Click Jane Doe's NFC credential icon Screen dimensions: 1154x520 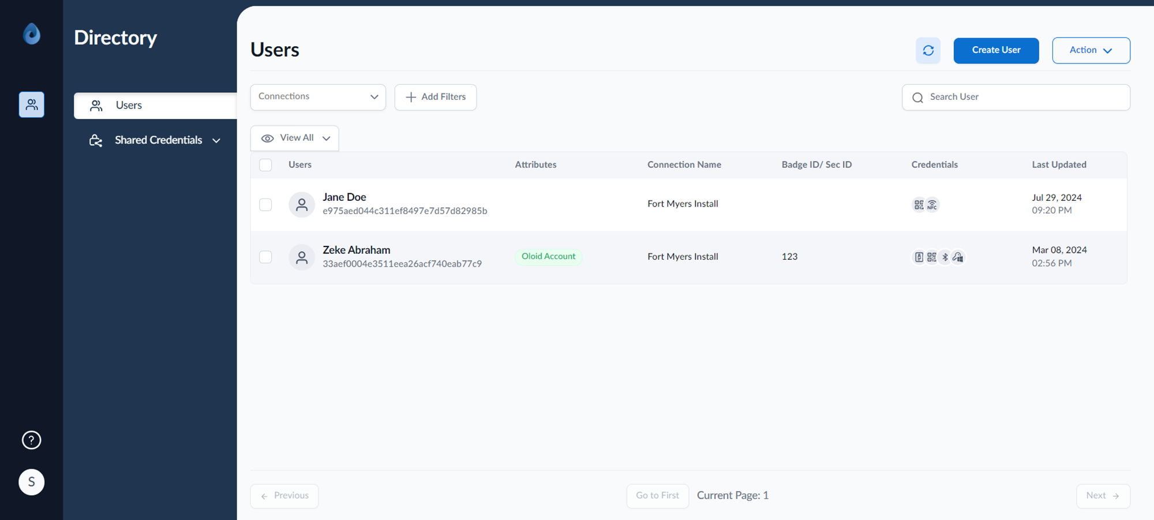932,205
